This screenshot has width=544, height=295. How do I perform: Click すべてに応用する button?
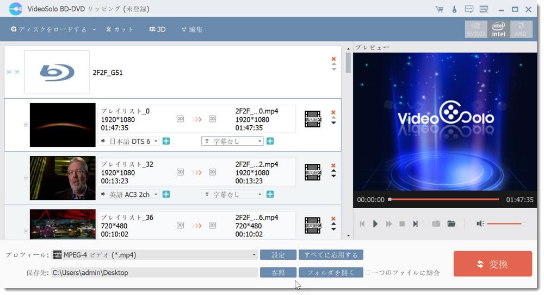tap(331, 255)
